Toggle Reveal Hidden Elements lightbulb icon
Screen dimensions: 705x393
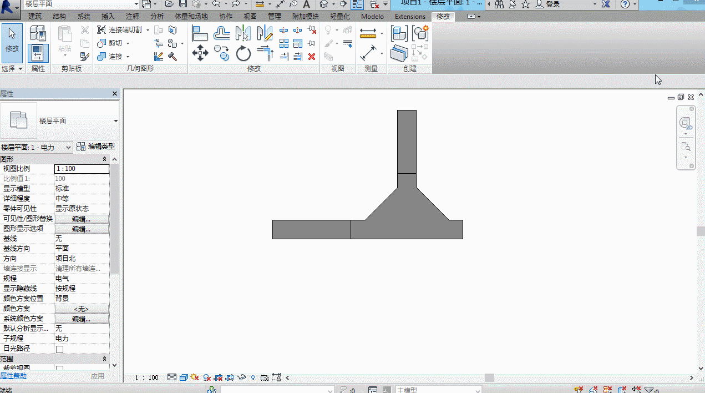[x=253, y=377]
